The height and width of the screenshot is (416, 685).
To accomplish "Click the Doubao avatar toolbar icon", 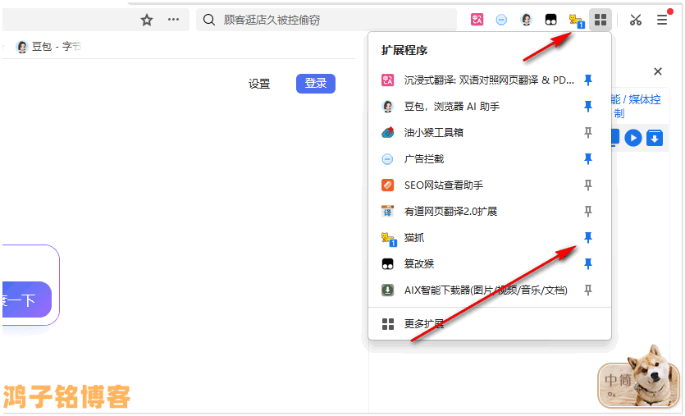I will (526, 20).
